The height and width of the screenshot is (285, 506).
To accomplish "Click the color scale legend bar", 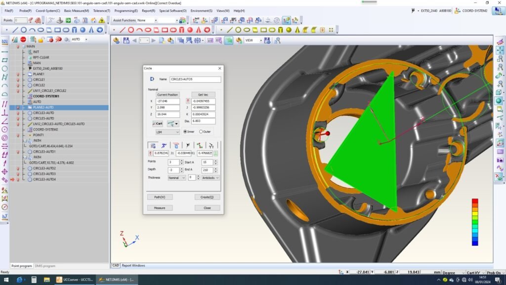I will [x=475, y=222].
